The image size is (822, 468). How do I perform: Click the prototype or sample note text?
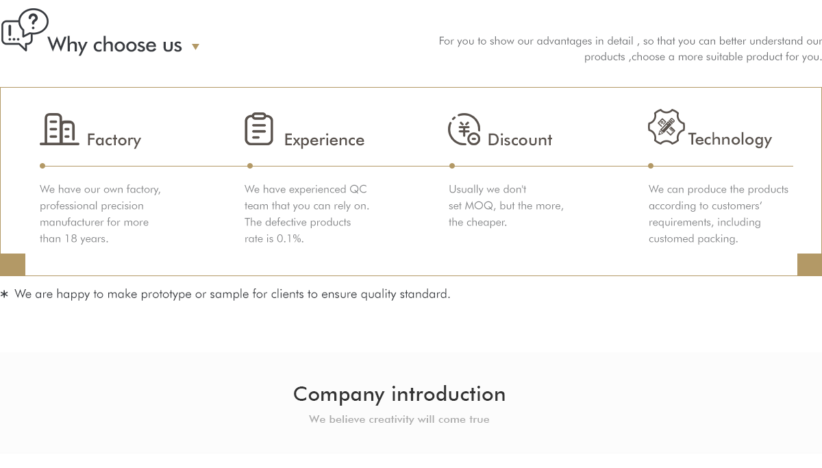point(232,294)
